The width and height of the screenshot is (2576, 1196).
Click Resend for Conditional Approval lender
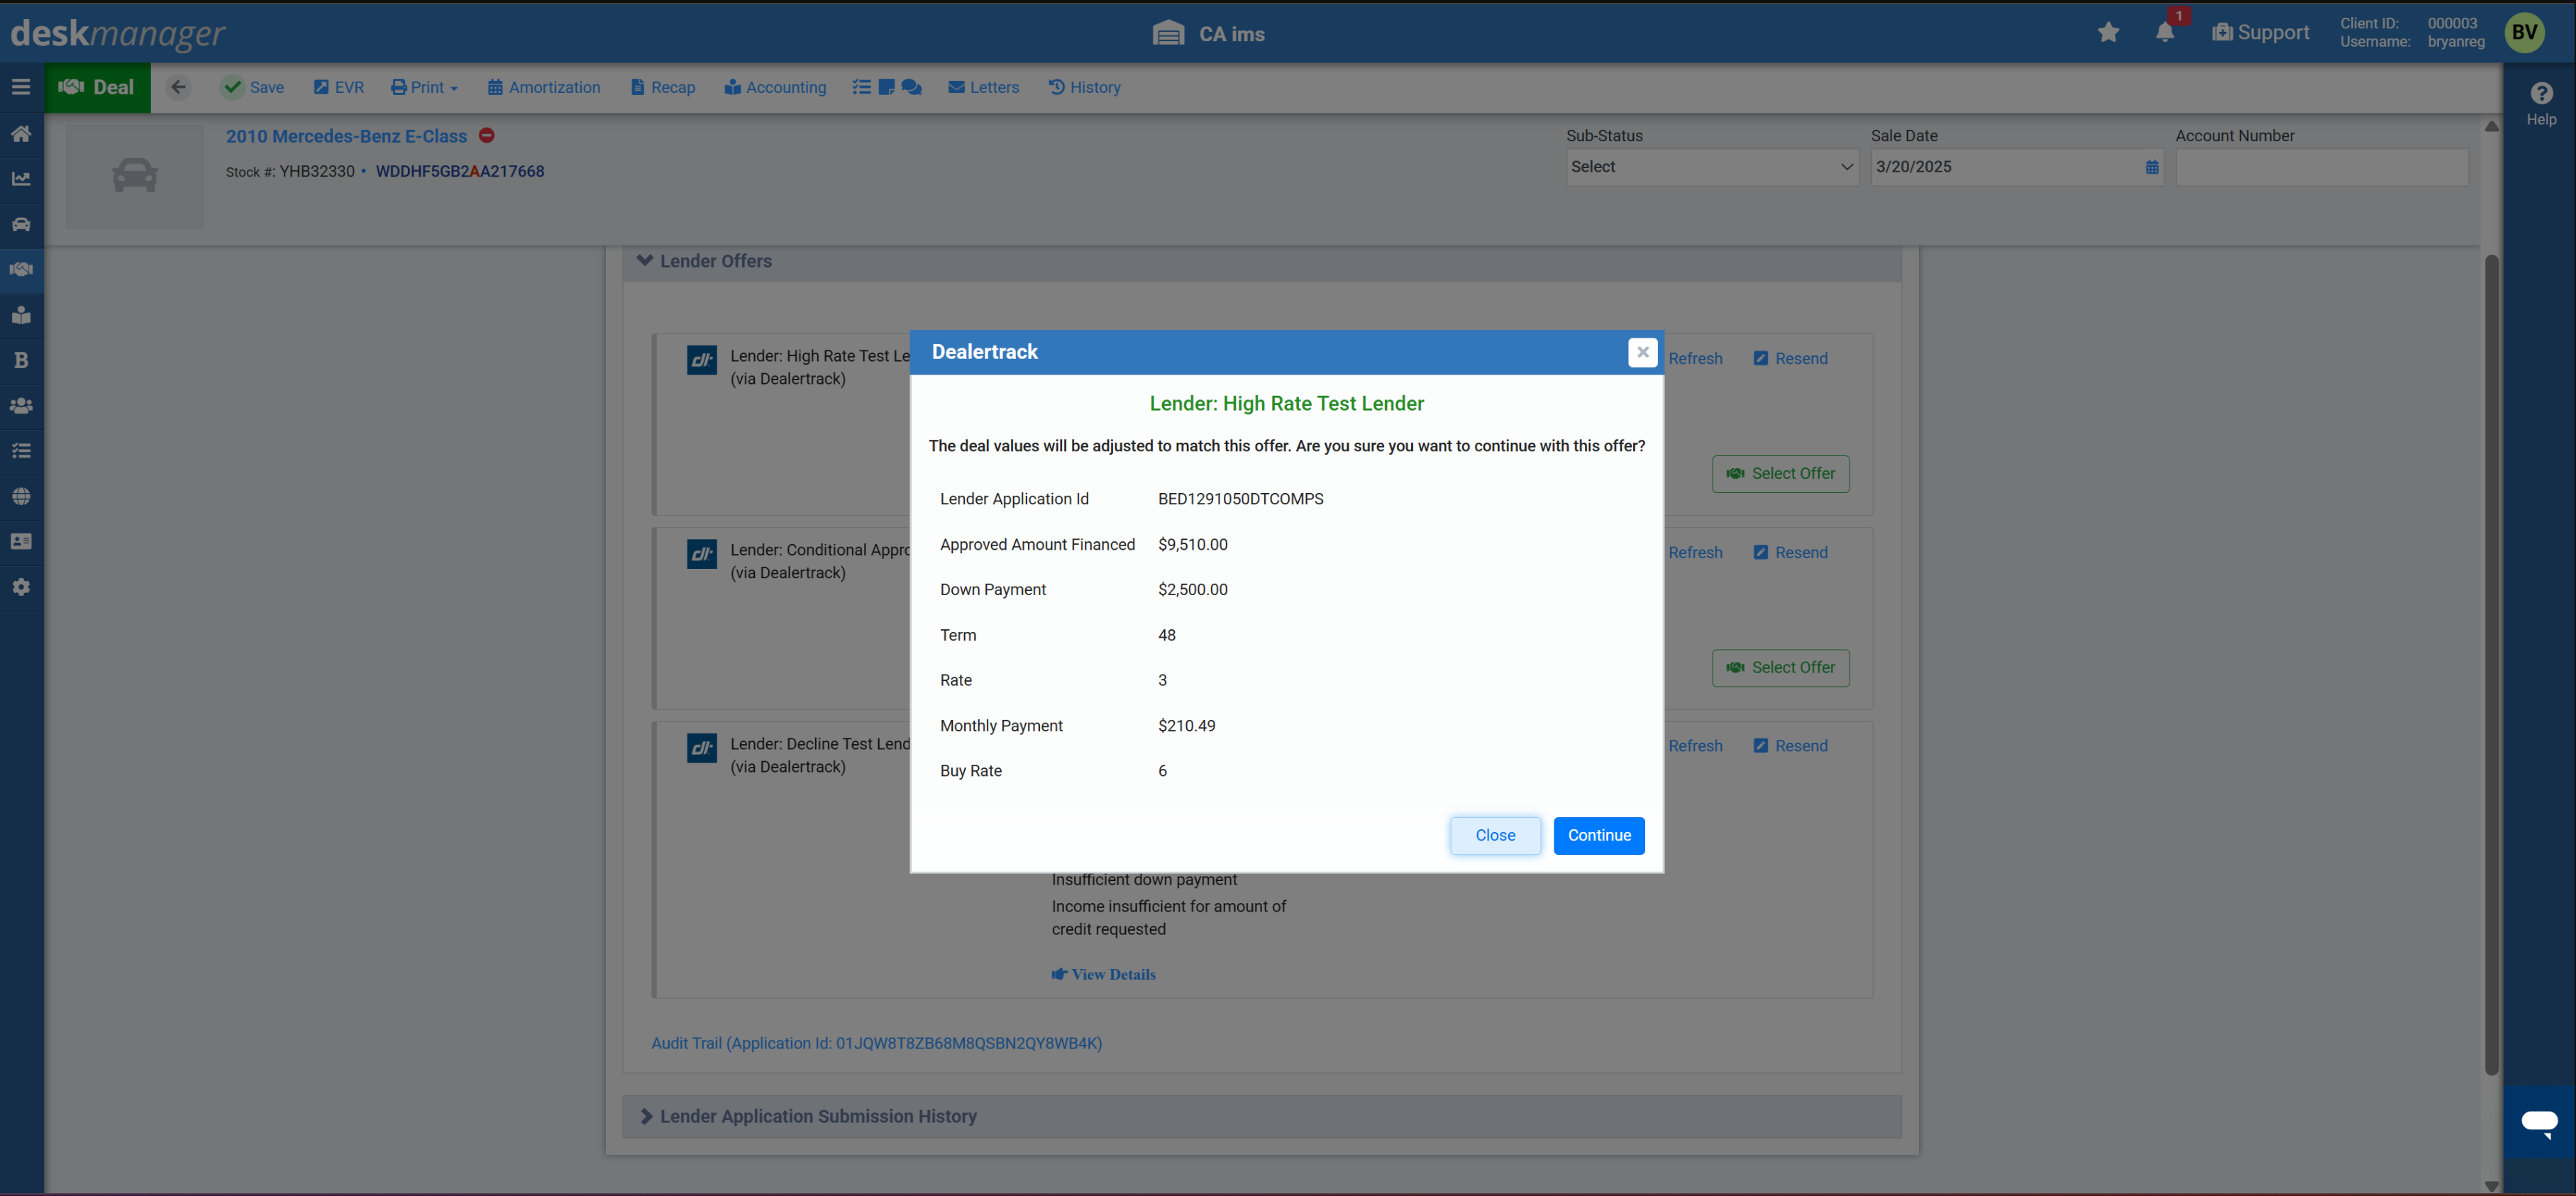(1790, 553)
